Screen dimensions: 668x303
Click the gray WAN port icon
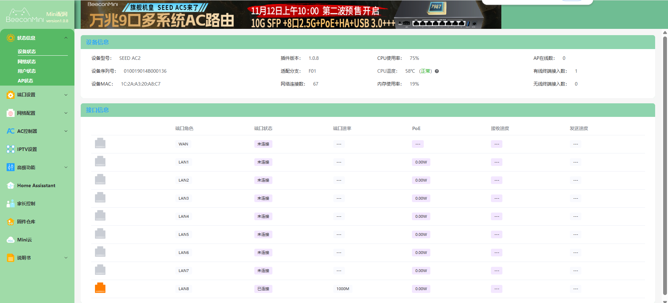tap(100, 143)
